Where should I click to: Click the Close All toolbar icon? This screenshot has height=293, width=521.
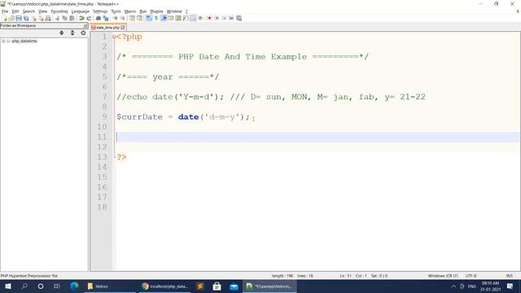coord(41,18)
